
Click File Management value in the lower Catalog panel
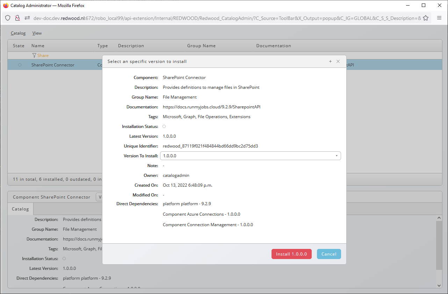80,229
